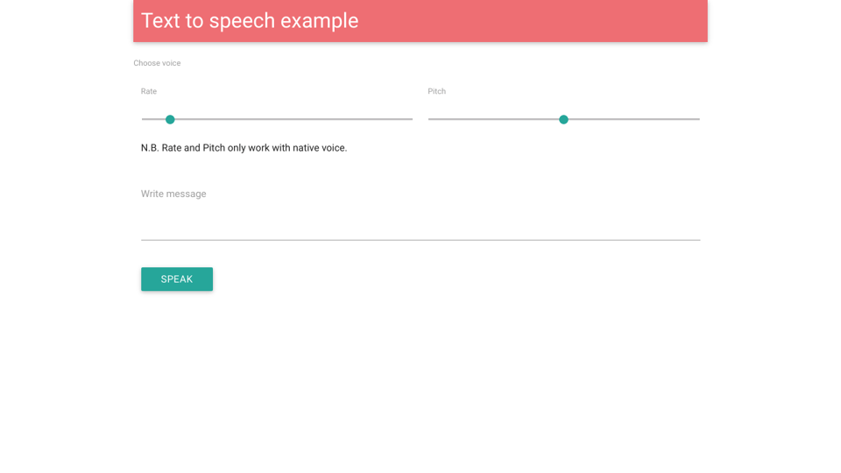The height and width of the screenshot is (473, 841).
Task: Open the Choose voice dropdown
Action: (x=157, y=63)
